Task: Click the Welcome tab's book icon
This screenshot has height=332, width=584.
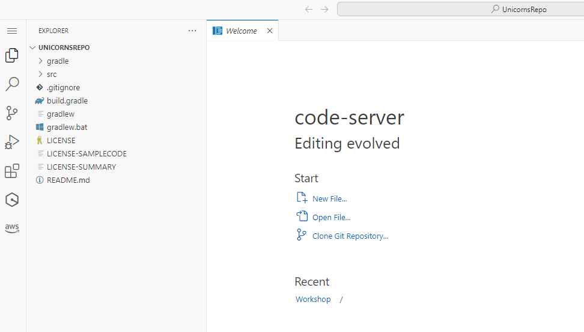Action: click(217, 31)
